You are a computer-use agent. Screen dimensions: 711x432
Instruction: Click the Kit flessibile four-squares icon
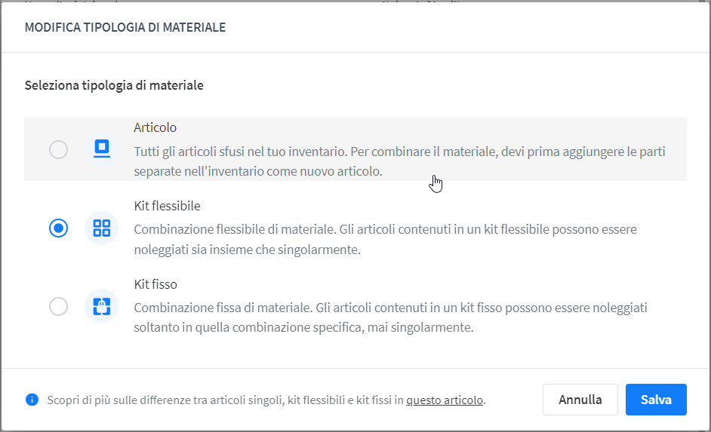[x=102, y=228]
